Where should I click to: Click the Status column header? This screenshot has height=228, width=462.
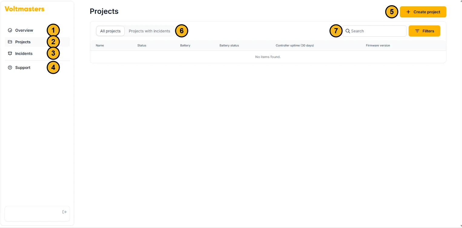point(142,46)
